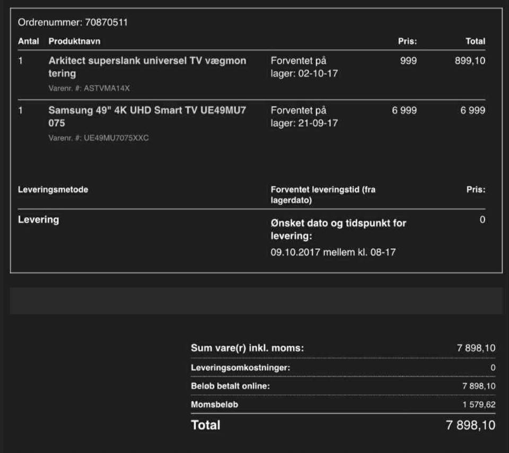Click the expected stock date 02-10-17
509x453 pixels.
318,74
